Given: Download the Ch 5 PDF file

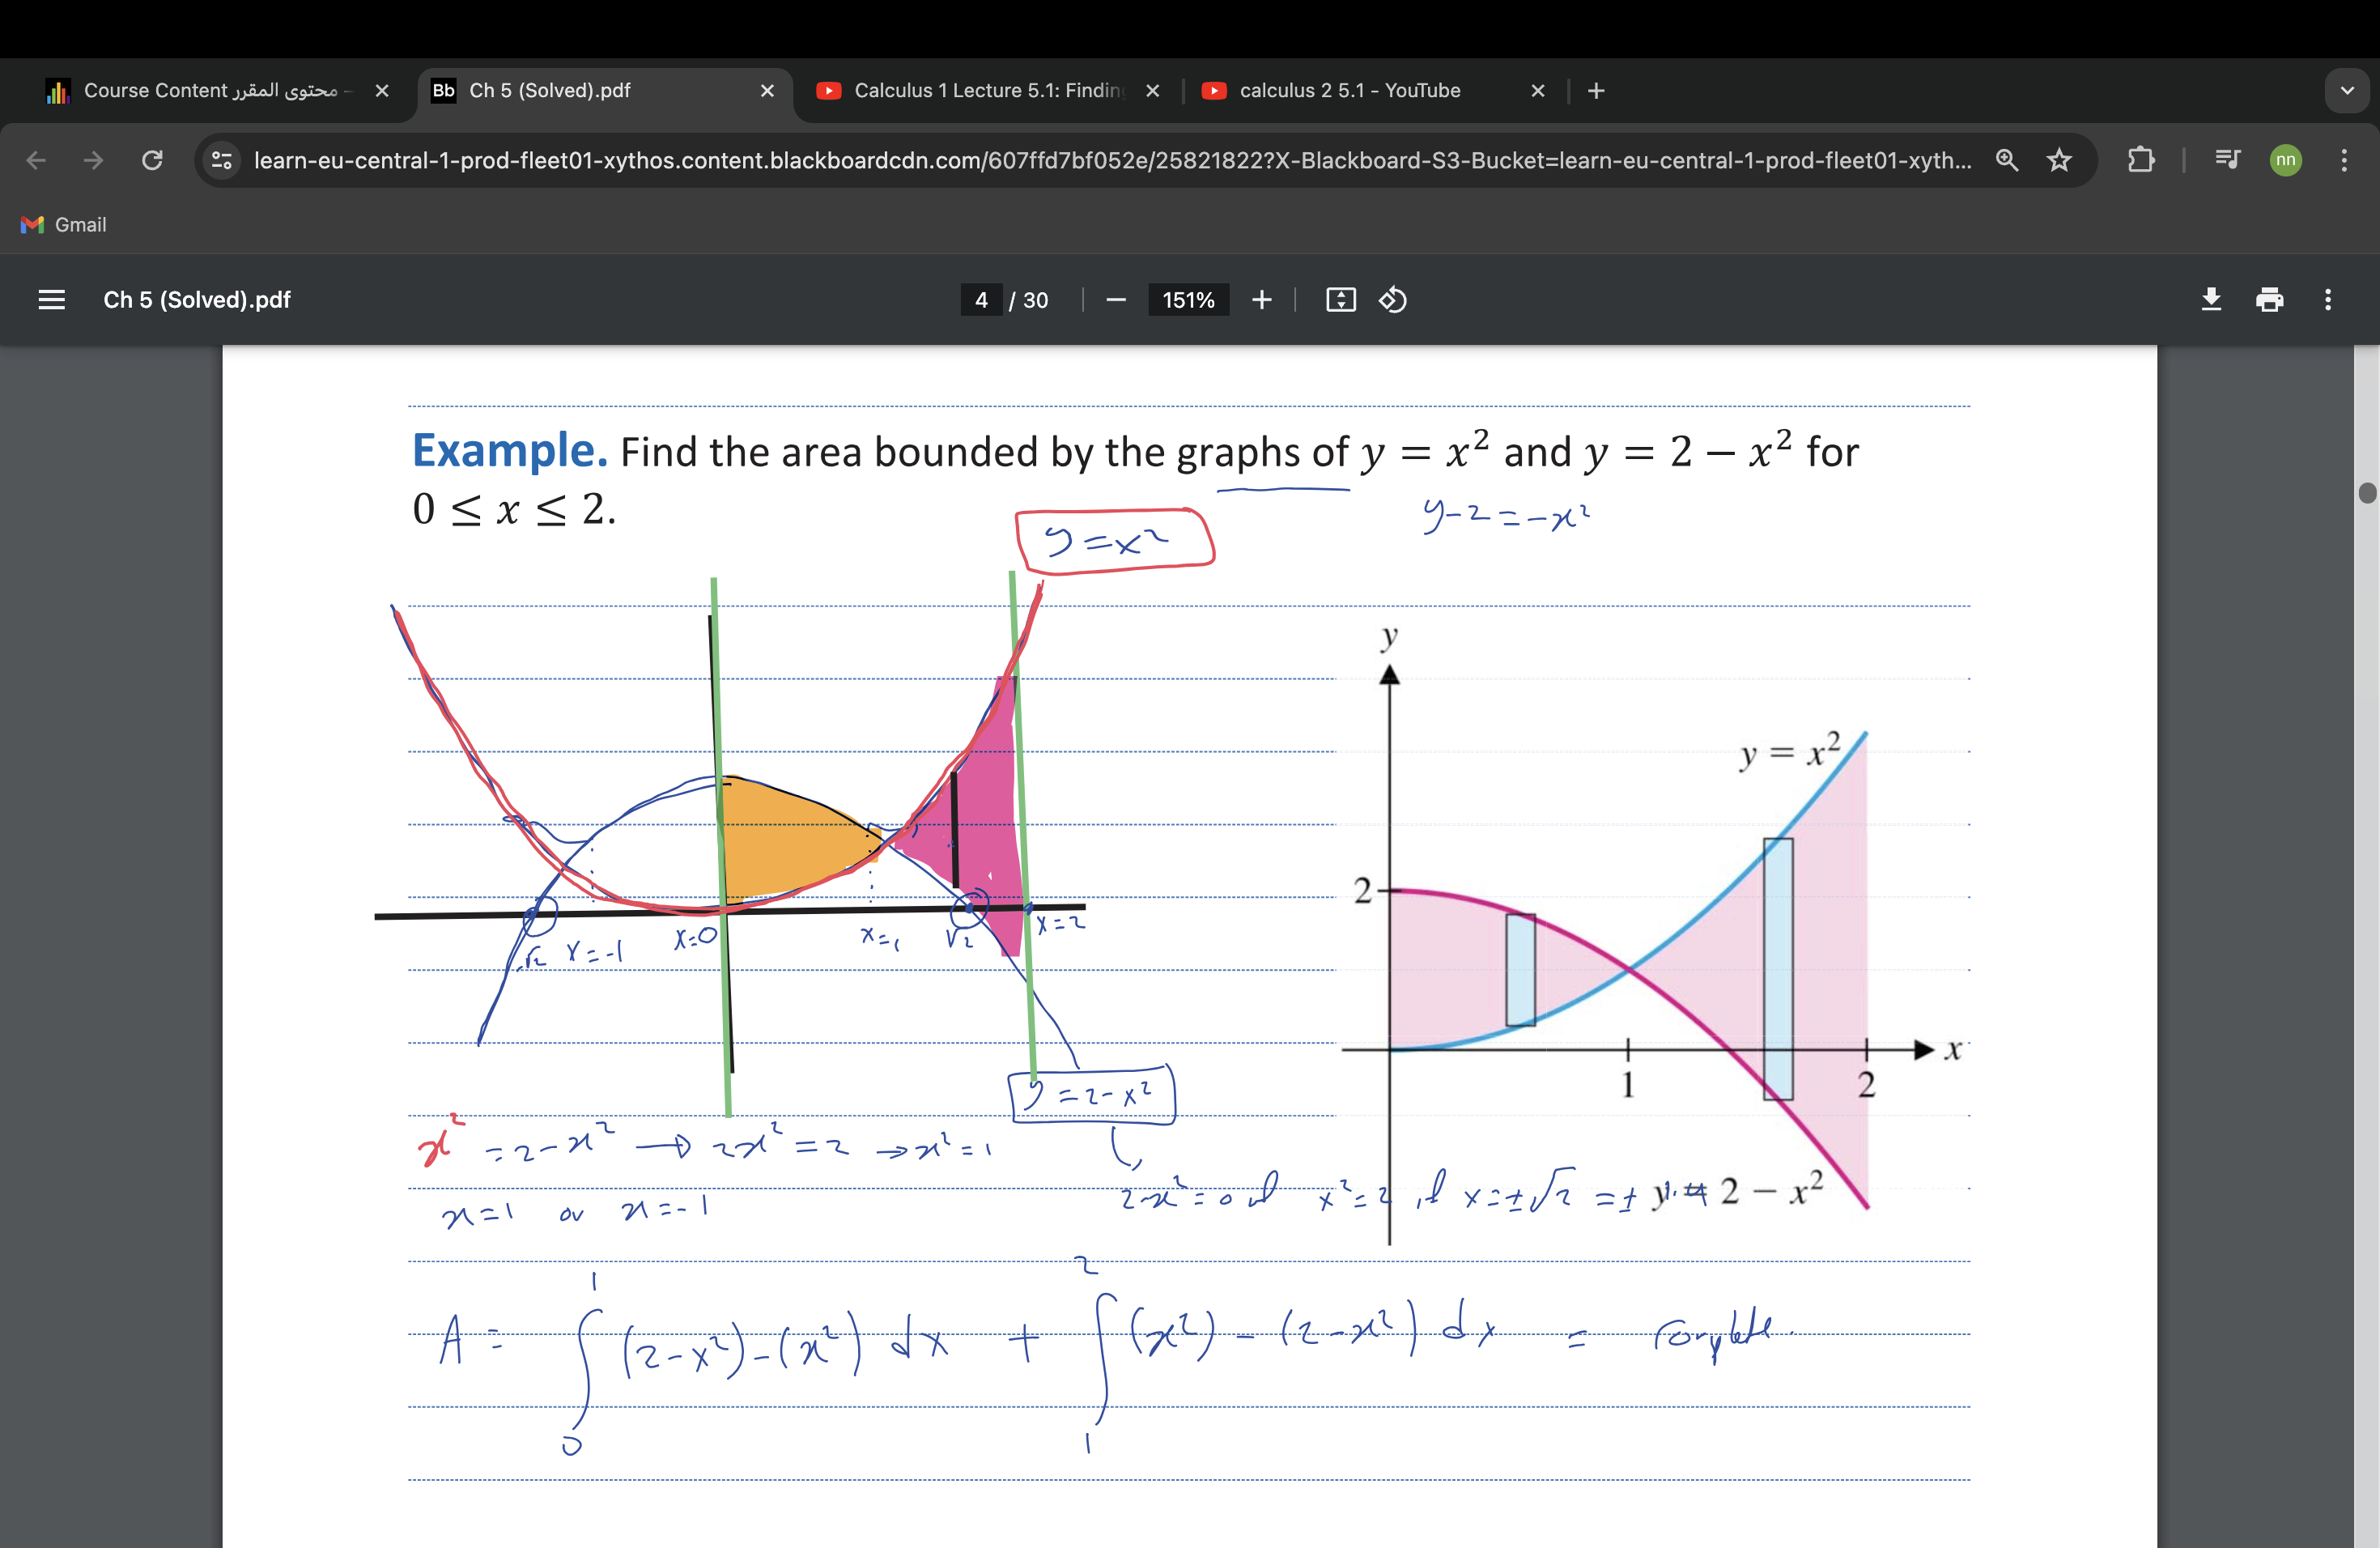Looking at the screenshot, I should tap(2211, 300).
